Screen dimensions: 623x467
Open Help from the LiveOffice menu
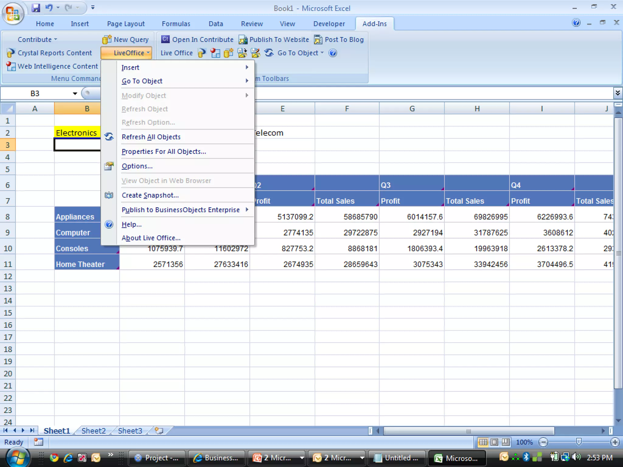coord(185,224)
